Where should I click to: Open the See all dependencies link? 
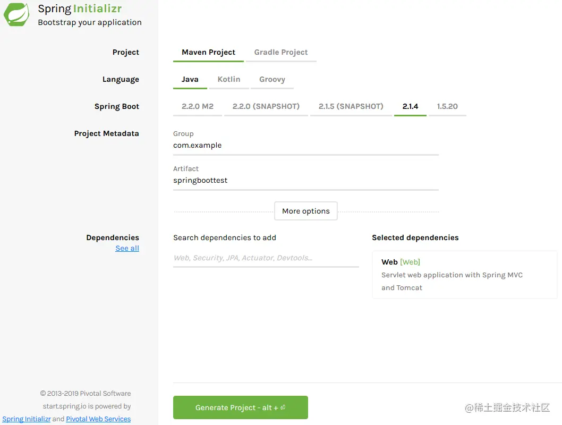pos(127,248)
